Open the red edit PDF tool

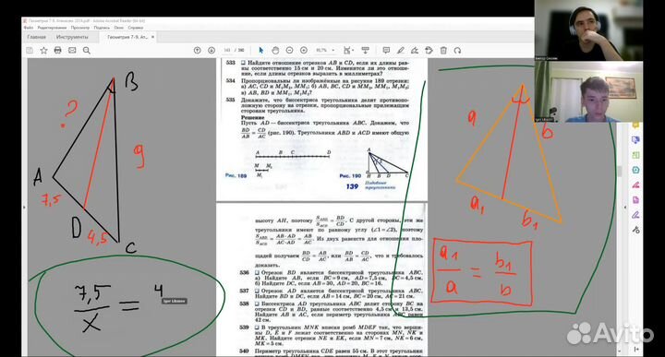point(635,185)
